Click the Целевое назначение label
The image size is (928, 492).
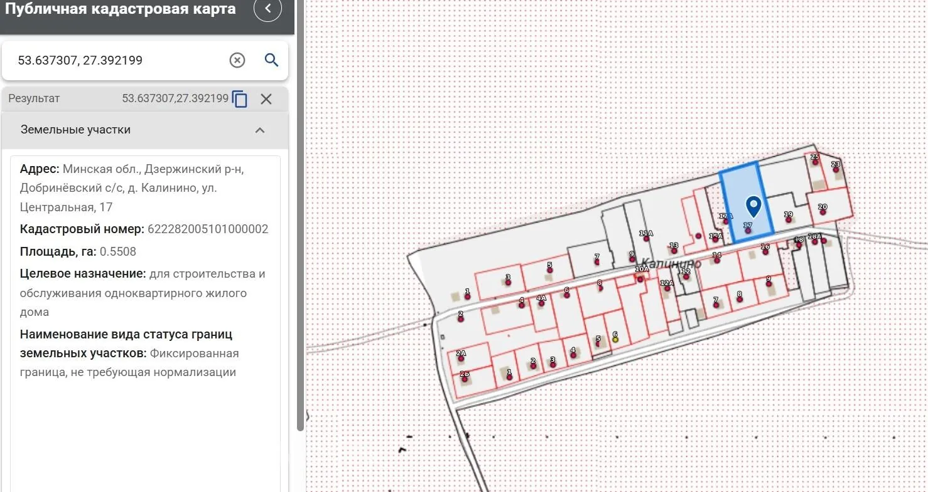coord(83,274)
